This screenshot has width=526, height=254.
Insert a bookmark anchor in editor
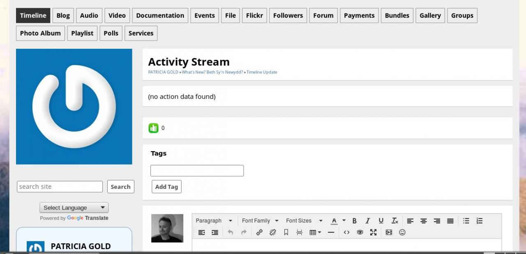coord(286,232)
